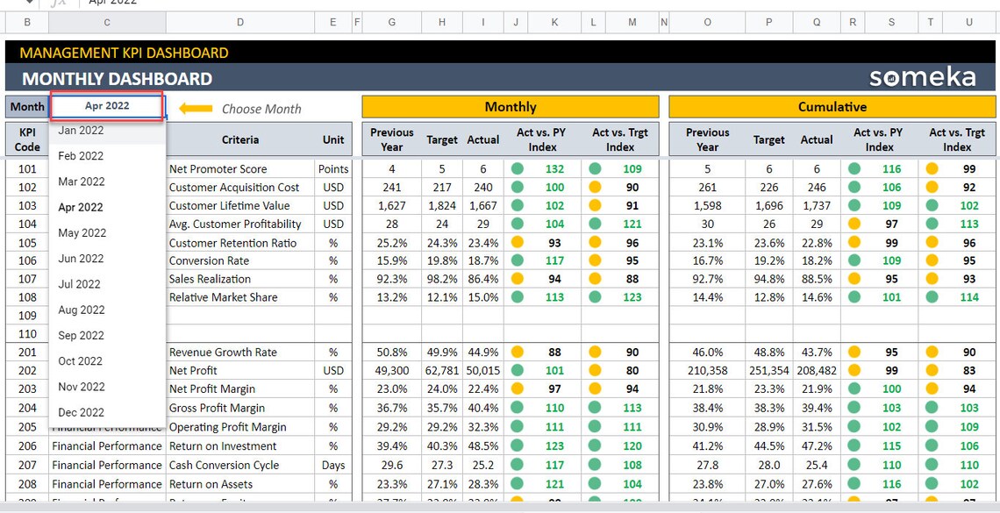
Task: Click yellow dot beside Customer Retention Ratio index 93
Action: tap(518, 243)
